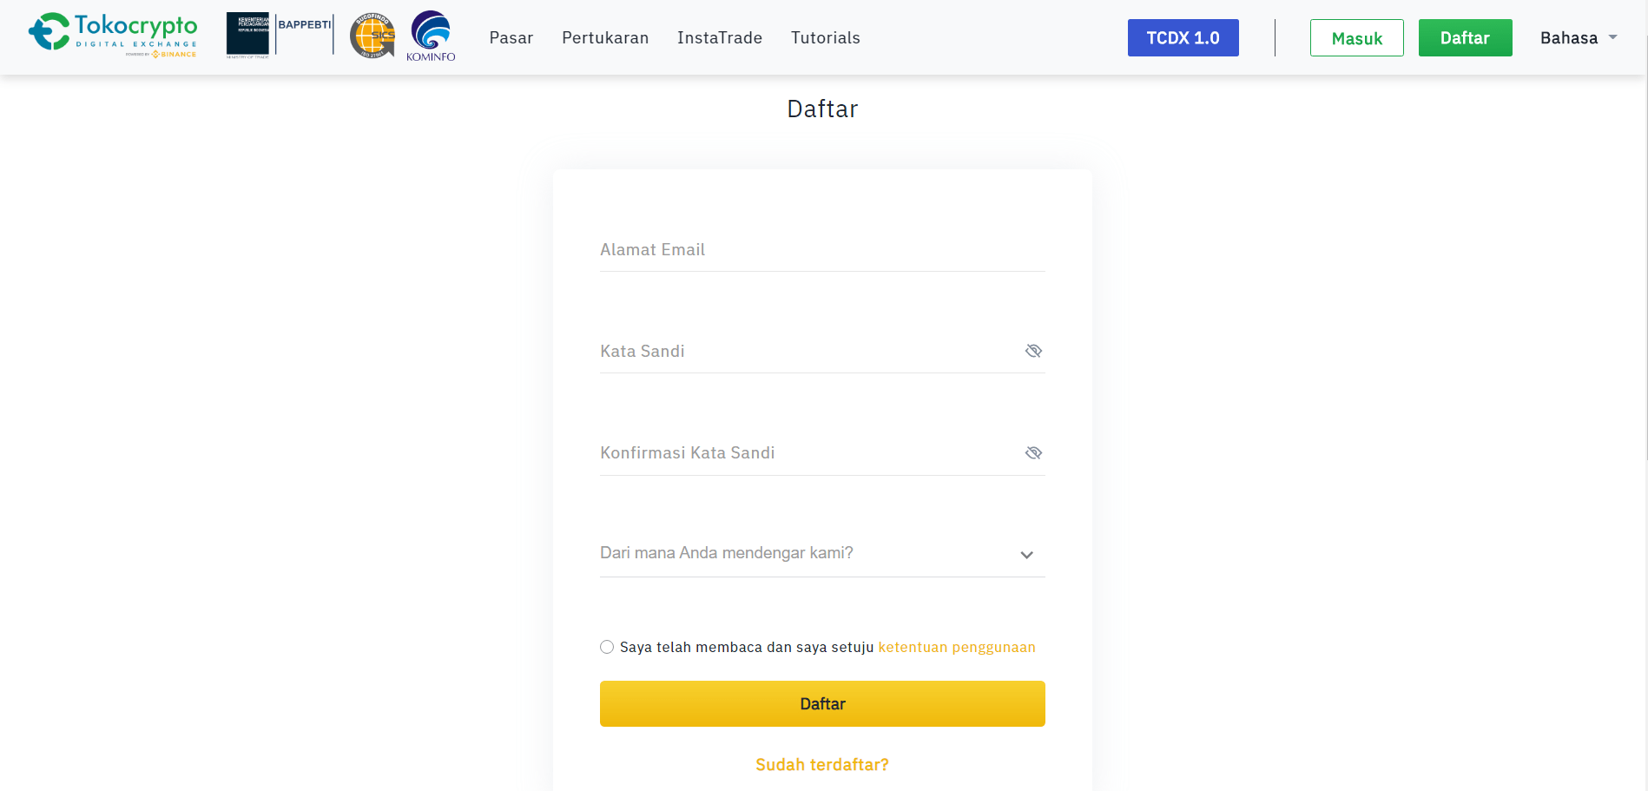Click the Bahasa dropdown arrow
This screenshot has width=1648, height=791.
[1612, 37]
